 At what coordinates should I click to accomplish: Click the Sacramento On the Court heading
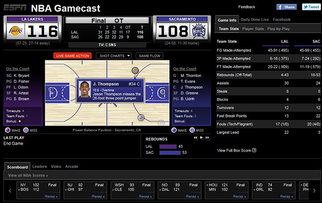click(x=185, y=69)
